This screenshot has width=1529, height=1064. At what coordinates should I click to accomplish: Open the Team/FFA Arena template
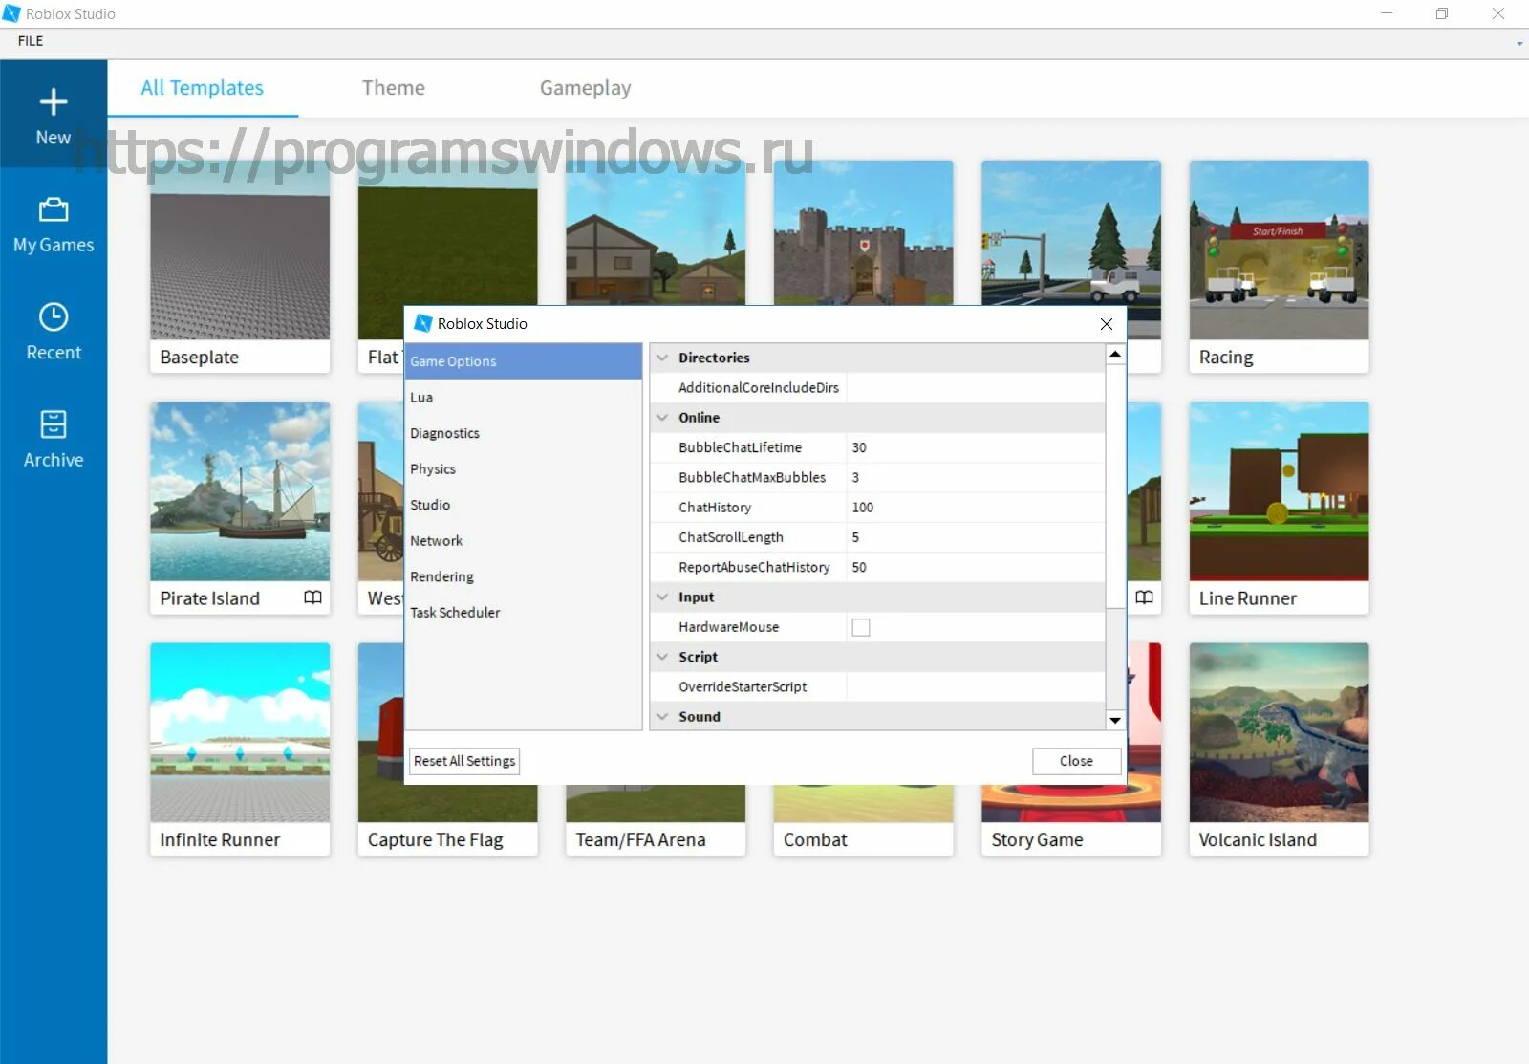[x=656, y=822]
